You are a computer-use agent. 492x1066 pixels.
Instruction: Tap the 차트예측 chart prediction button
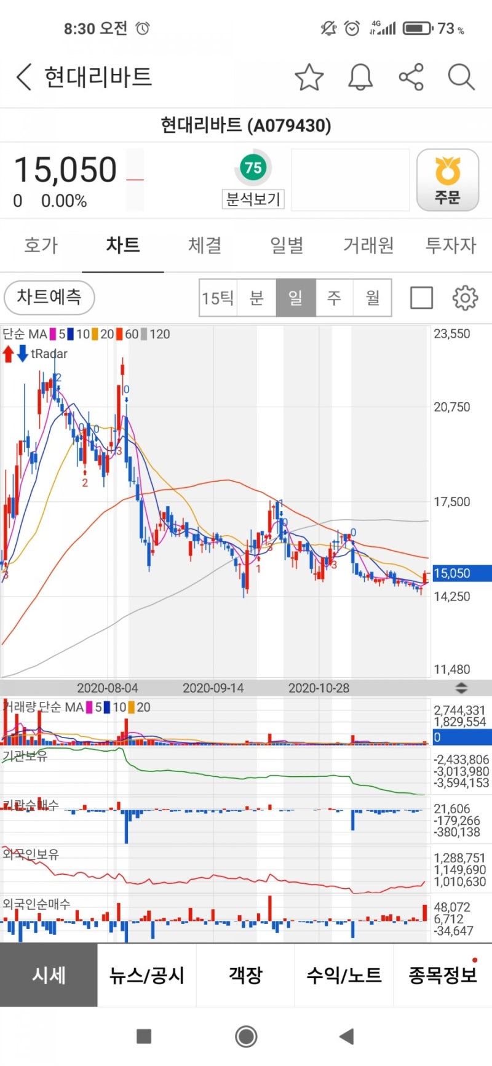[49, 298]
